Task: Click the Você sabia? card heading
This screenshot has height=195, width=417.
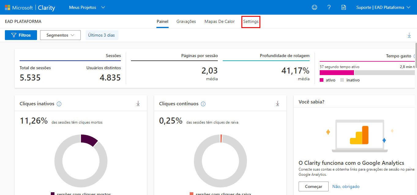Action: 311,102
